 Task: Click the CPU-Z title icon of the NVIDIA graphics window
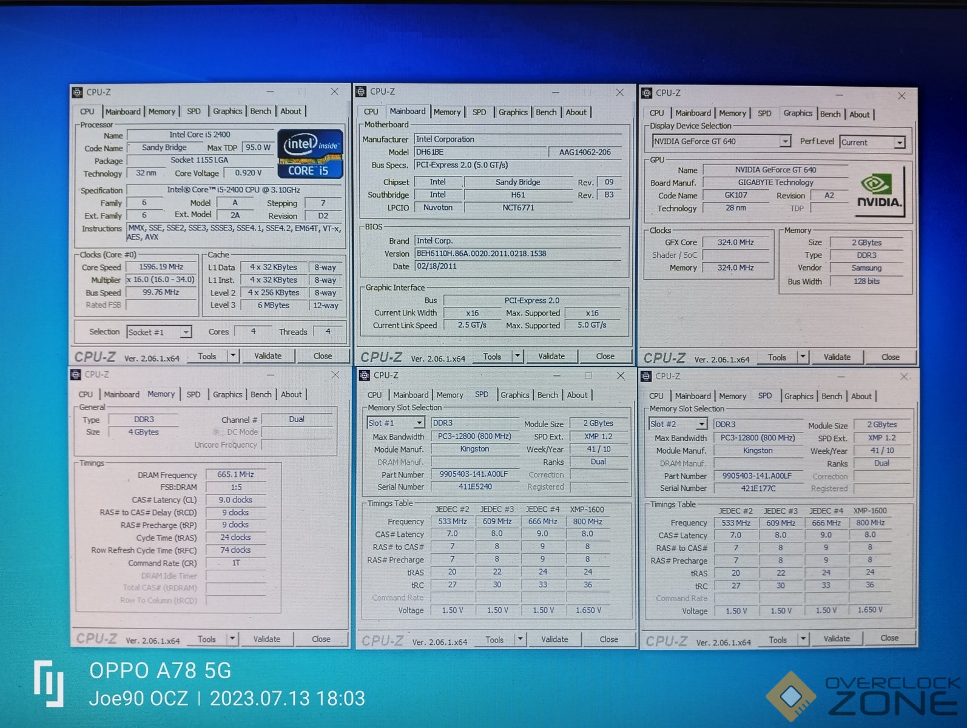coord(647,93)
